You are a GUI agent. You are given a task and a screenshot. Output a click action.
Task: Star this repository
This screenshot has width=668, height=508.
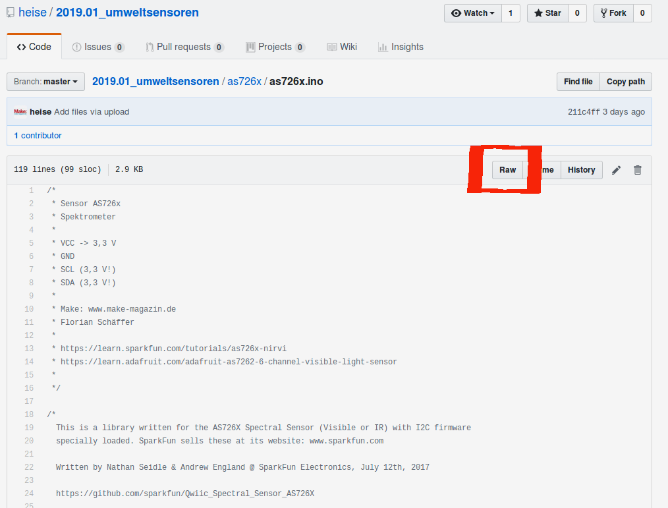click(547, 13)
